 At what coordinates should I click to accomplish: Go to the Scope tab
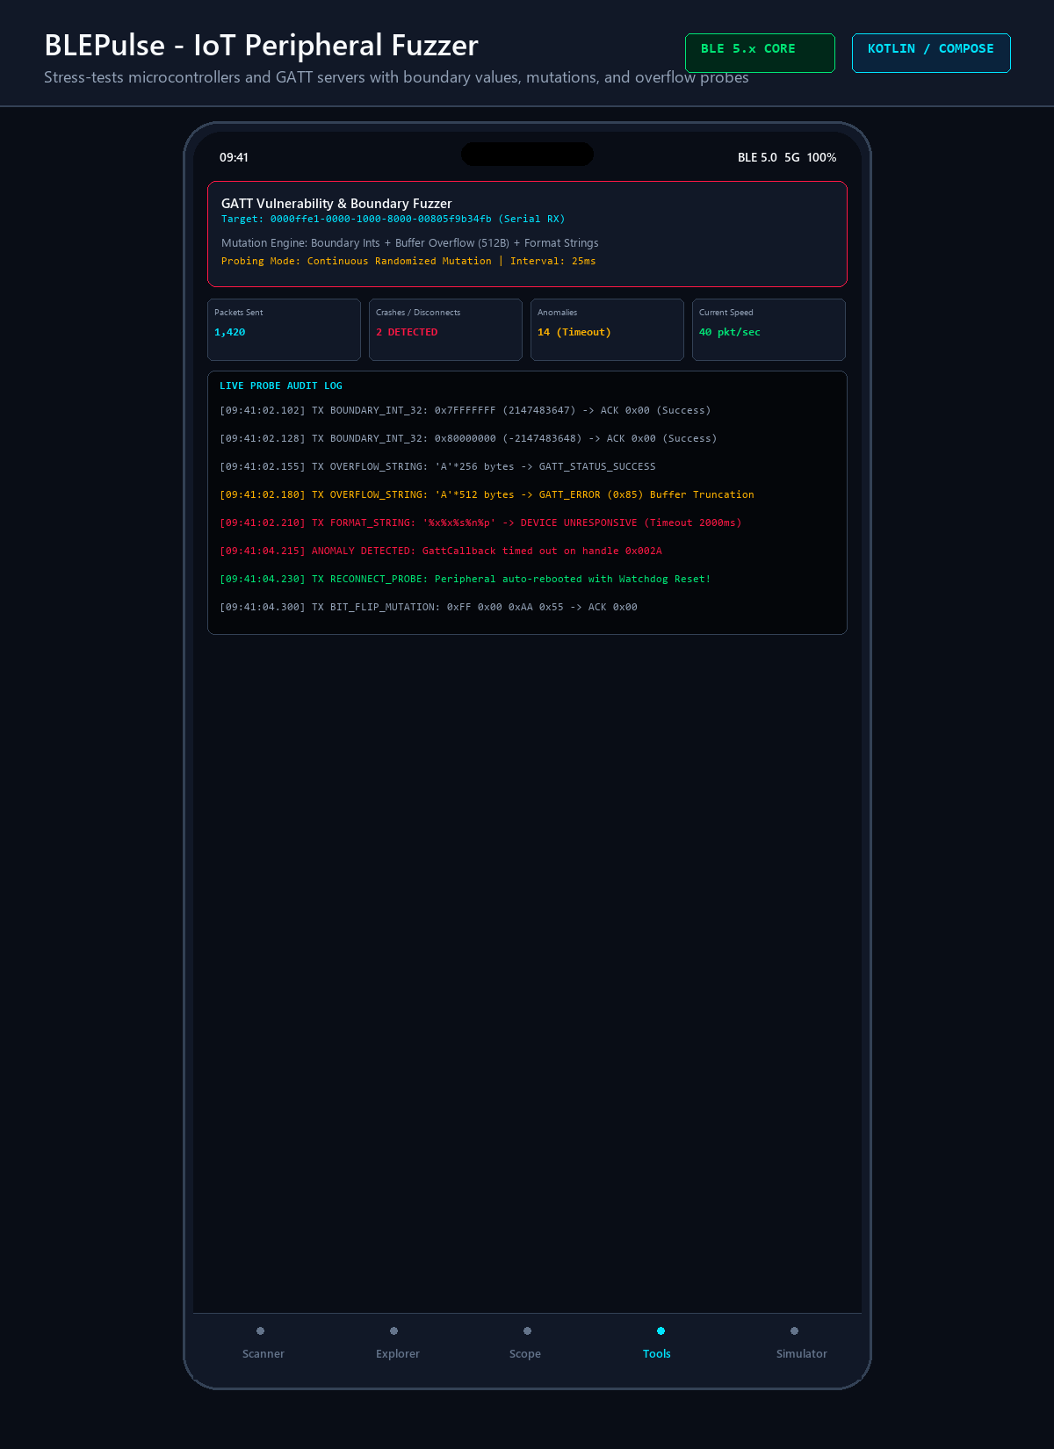[x=525, y=1343]
